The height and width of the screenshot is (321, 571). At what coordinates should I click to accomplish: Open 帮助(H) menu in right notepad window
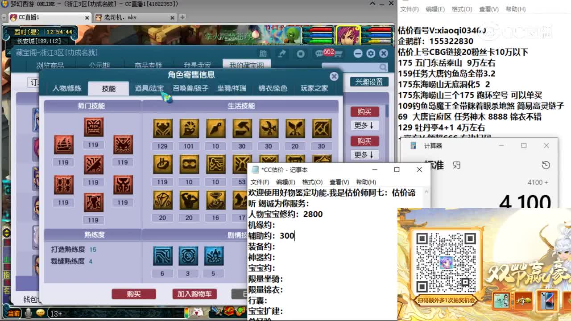pos(516,9)
